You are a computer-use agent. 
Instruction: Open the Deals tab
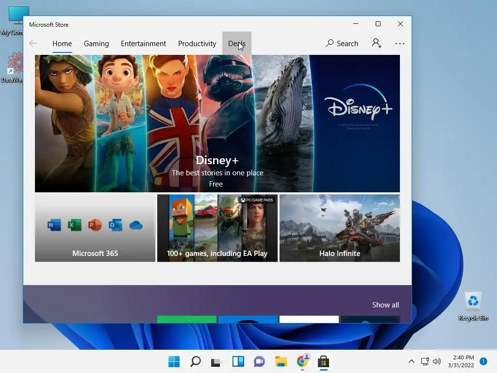(x=237, y=43)
